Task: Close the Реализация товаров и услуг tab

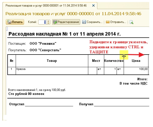Action: (93, 6)
